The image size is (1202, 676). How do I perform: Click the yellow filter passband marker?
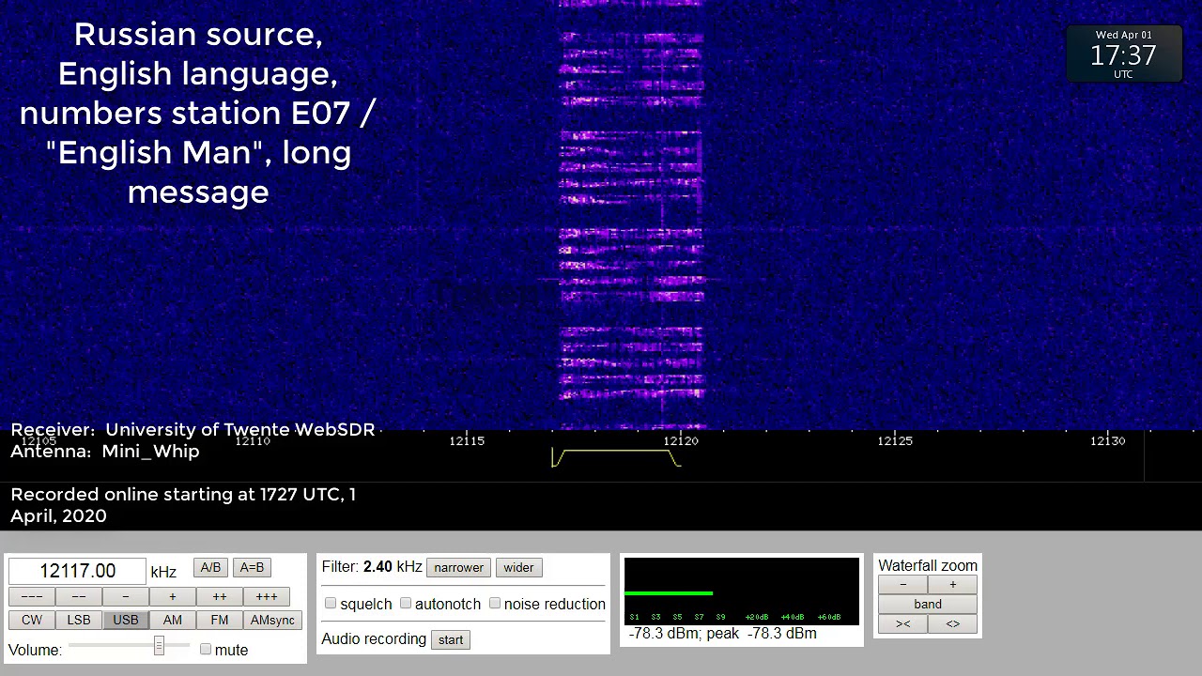(616, 457)
